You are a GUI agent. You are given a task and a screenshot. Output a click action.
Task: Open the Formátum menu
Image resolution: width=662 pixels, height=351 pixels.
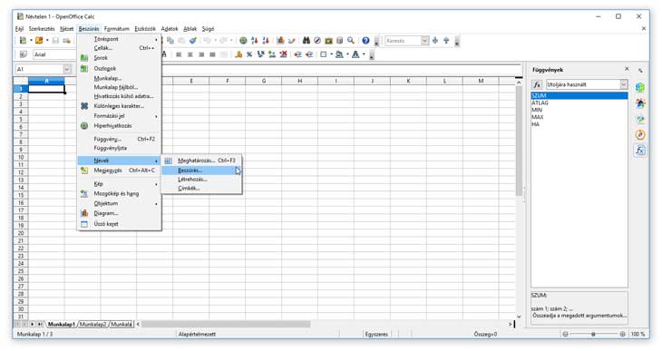point(116,29)
